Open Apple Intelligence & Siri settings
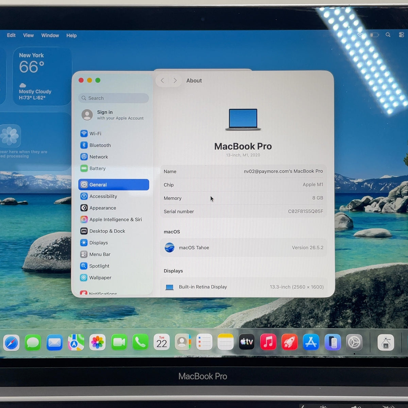408x408 pixels. (x=114, y=219)
